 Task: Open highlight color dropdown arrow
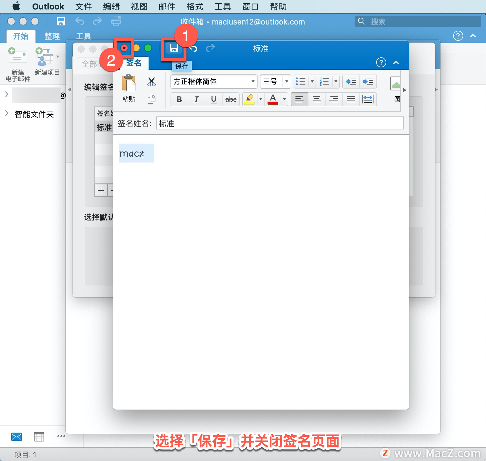(260, 99)
